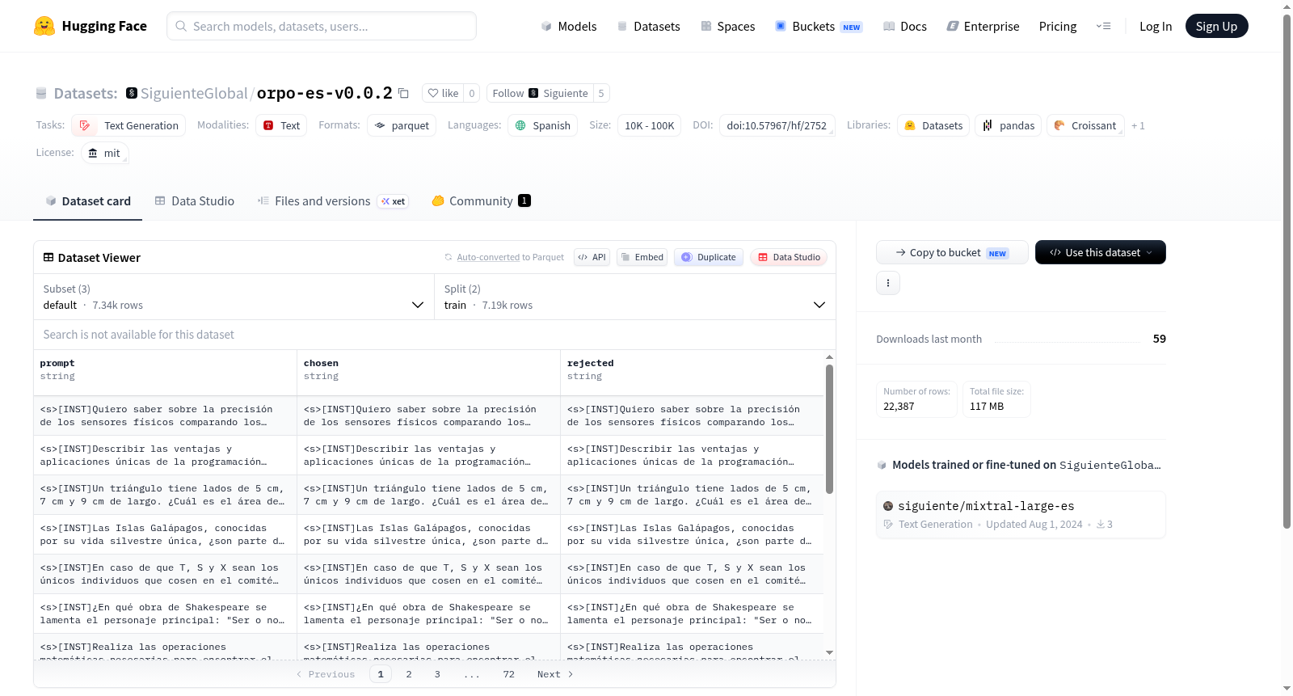The image size is (1293, 696).
Task: Click the mit license tag
Action: (104, 153)
